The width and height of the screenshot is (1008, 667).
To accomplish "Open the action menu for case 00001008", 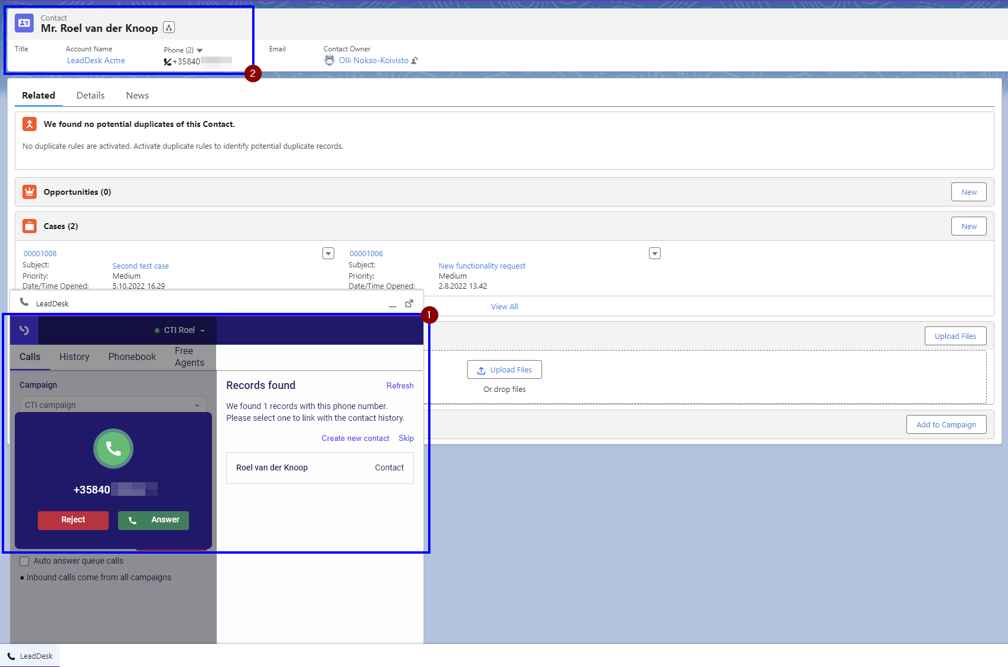I will tap(328, 253).
